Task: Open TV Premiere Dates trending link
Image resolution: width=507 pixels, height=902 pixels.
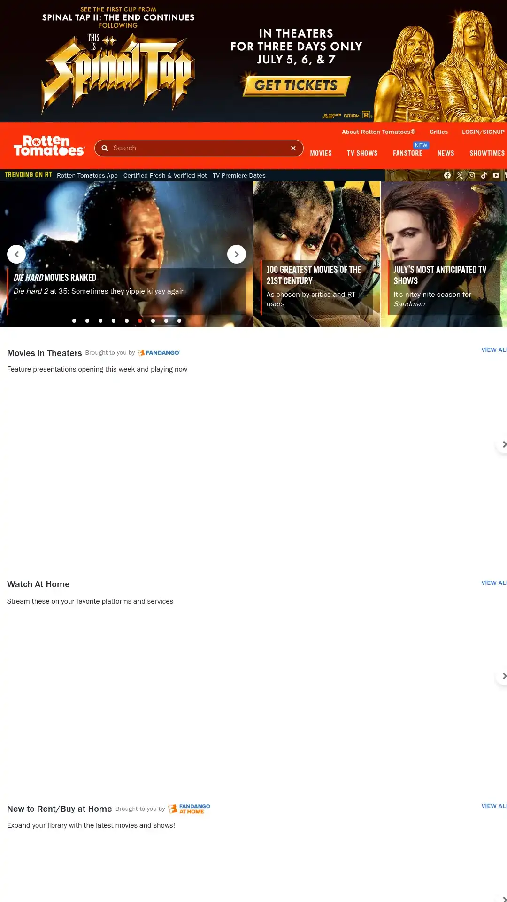Action: 239,175
